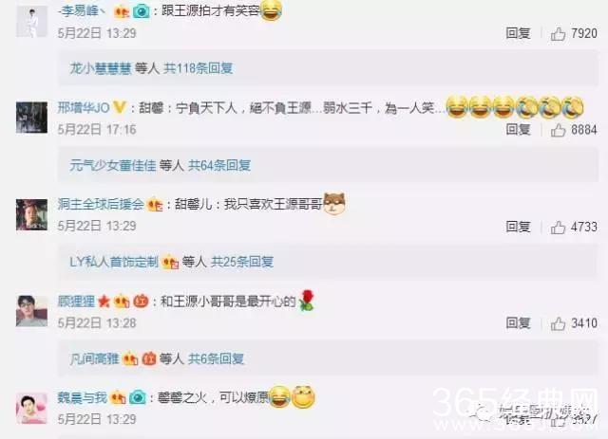Open profile picture of 顾狸狸

[31, 311]
